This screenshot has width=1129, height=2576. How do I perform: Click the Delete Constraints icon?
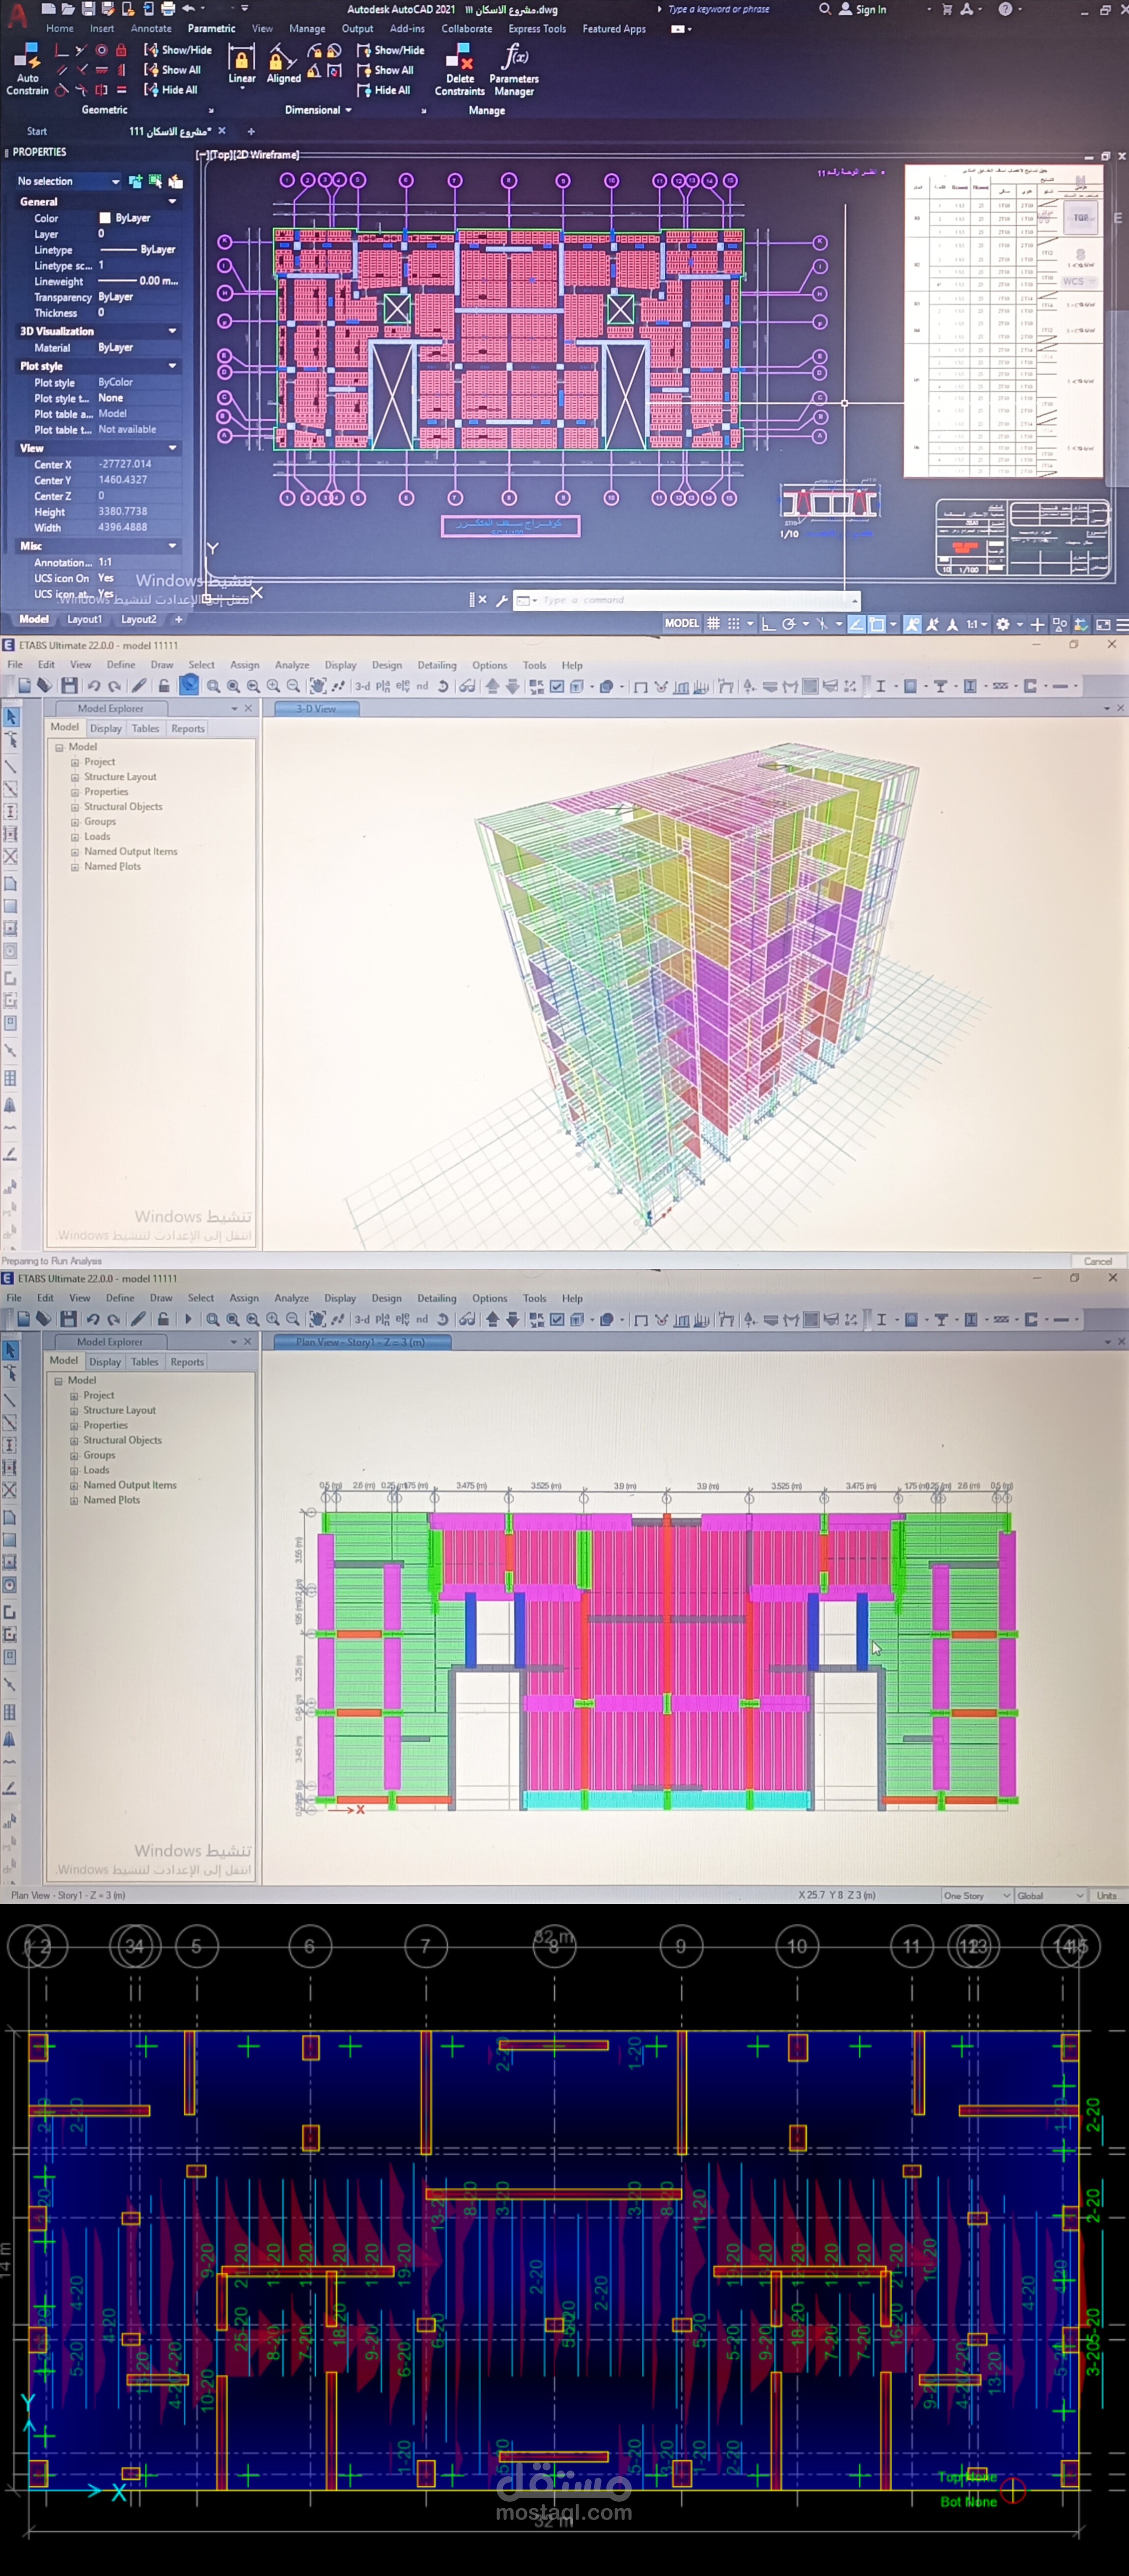click(x=459, y=56)
